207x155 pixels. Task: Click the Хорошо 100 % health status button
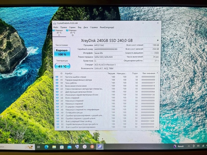coord(62,52)
